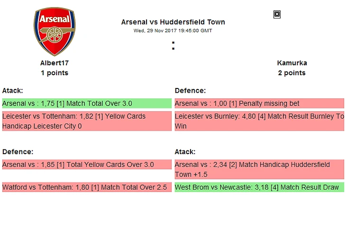Screen dimensions: 346x227
Task: Select the match date Wed, 29 Nov 2017
Action: (x=173, y=31)
